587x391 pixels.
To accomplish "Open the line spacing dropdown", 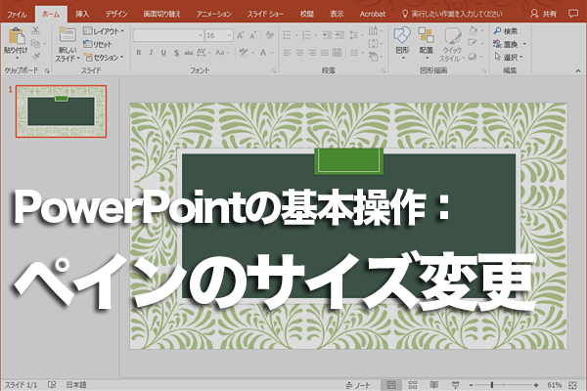I will 356,35.
